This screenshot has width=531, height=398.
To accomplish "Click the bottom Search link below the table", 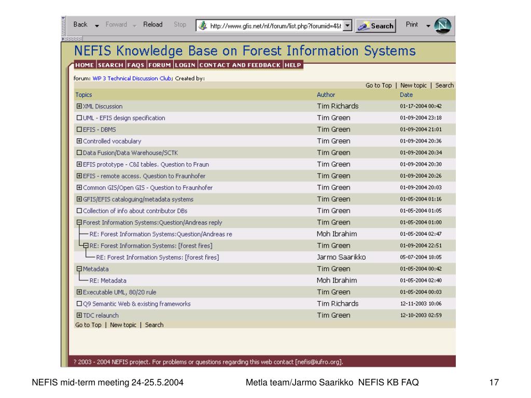I will coord(154,325).
